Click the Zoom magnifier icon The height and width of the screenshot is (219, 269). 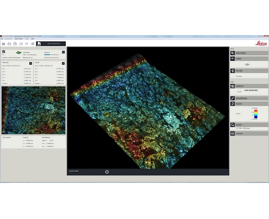pyautogui.click(x=232, y=125)
